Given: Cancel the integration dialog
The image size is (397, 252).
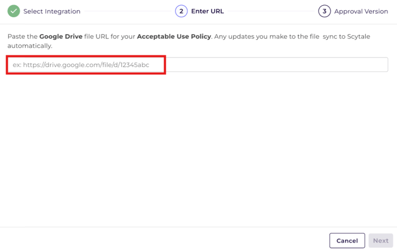Looking at the screenshot, I should [x=347, y=240].
